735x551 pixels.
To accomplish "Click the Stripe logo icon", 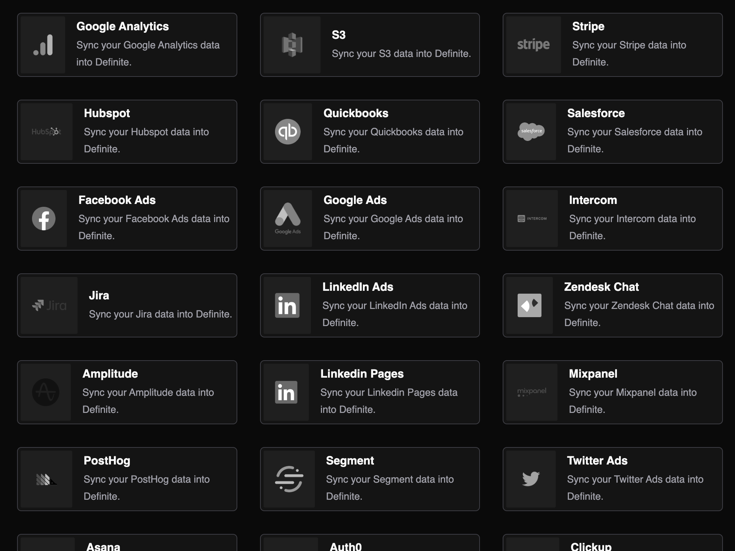I will (533, 45).
